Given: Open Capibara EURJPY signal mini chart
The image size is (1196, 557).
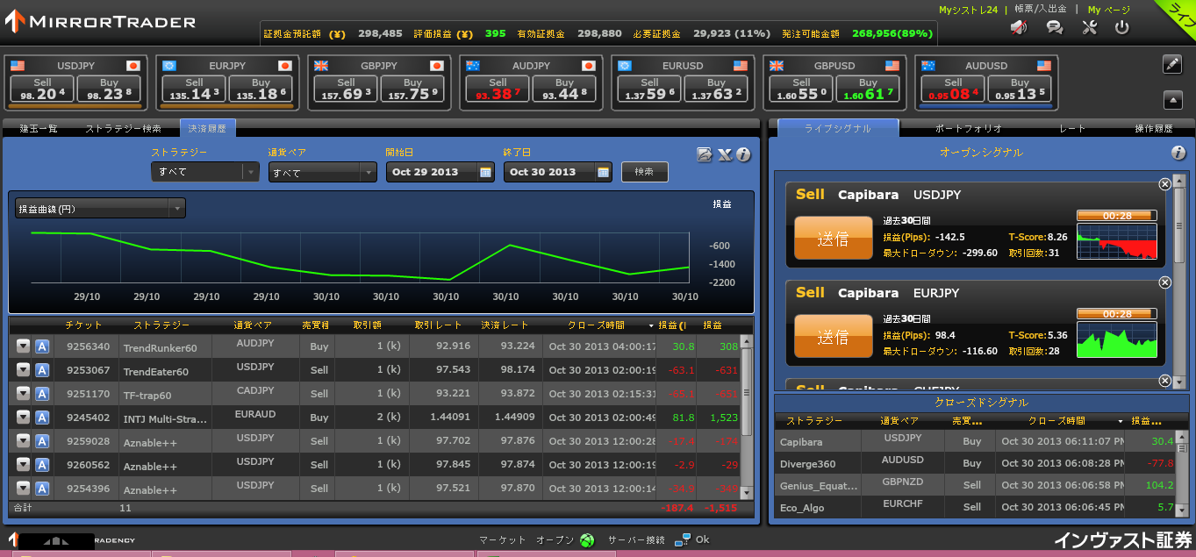Looking at the screenshot, I should coord(1116,339).
